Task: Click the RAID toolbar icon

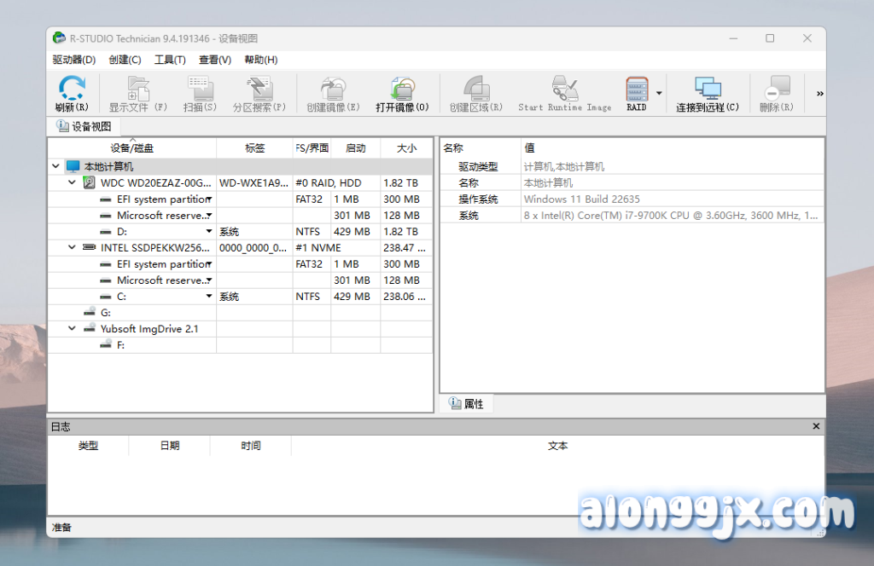Action: [x=637, y=90]
